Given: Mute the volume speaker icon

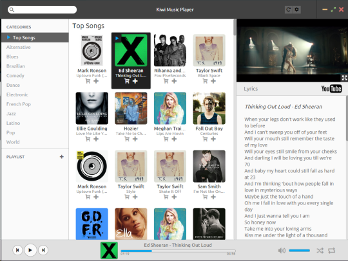Looking at the screenshot, I should tap(282, 251).
